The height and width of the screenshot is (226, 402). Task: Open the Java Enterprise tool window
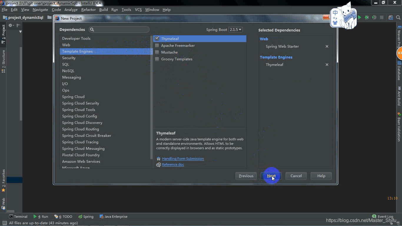(113, 217)
